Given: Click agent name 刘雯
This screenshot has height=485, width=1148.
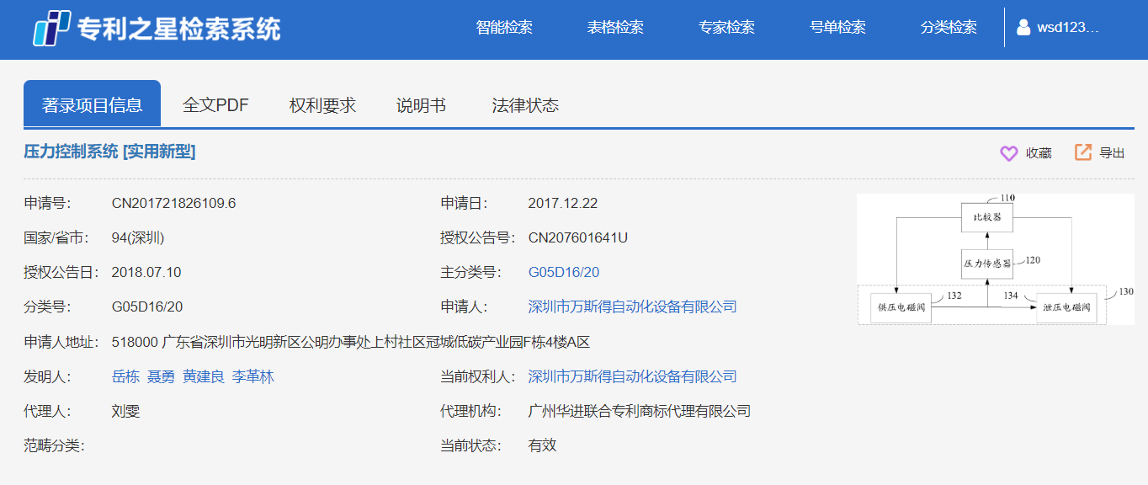Looking at the screenshot, I should pyautogui.click(x=125, y=411).
